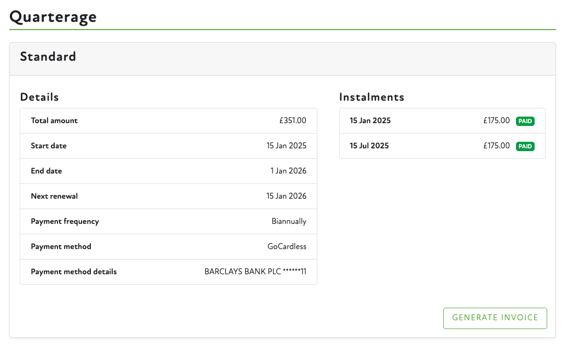Select the 15 Jul 2025 instalment date

point(370,146)
